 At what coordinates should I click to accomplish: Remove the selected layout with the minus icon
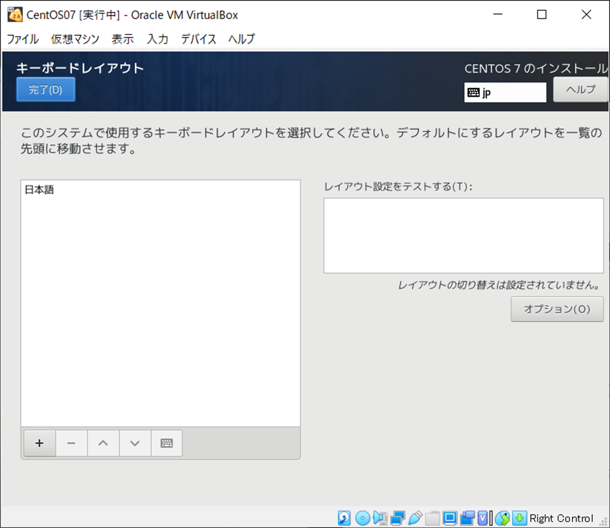[71, 443]
